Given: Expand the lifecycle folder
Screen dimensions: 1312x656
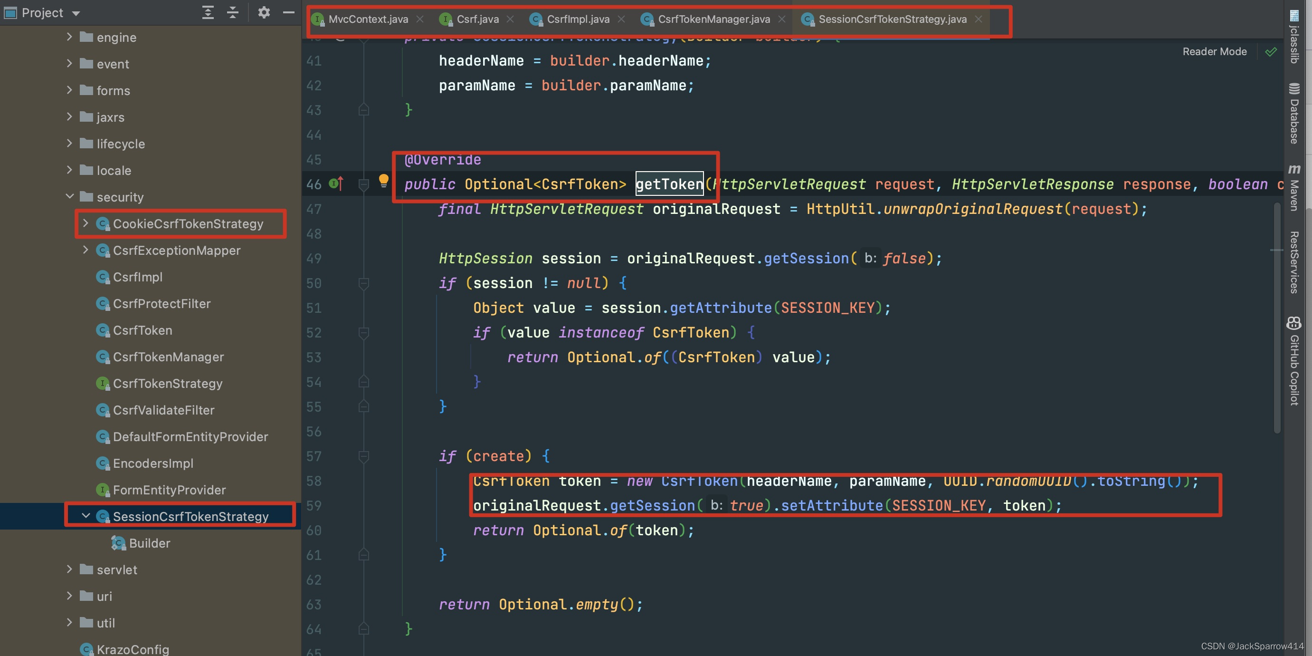Looking at the screenshot, I should coord(69,143).
